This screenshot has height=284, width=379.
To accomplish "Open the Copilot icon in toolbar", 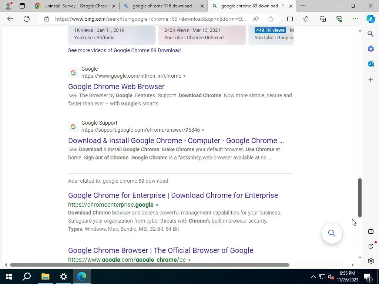I will [370, 19].
